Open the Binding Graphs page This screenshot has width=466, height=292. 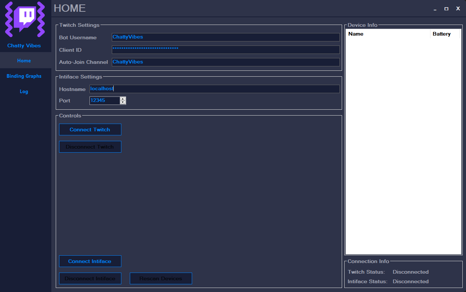[24, 76]
